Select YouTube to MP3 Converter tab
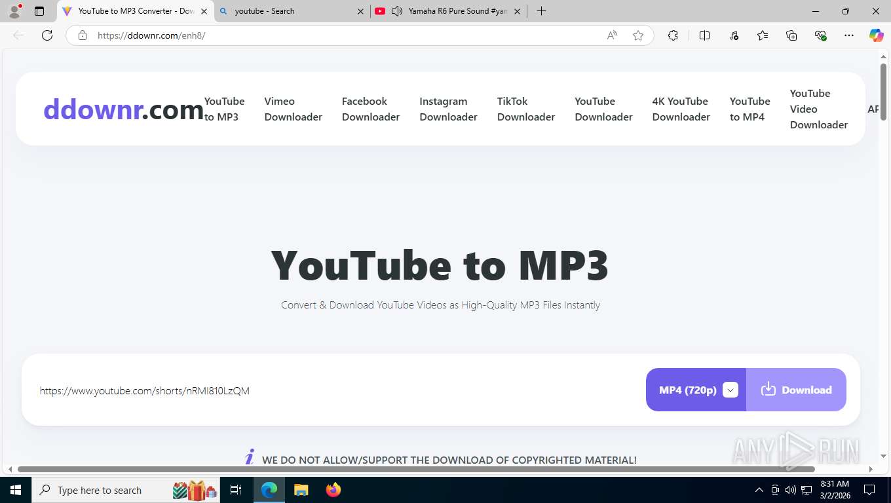Screen dimensions: 891x503 136,11
